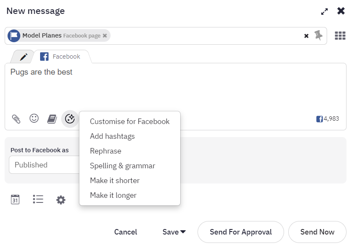Open the scheduling calendar icon
The width and height of the screenshot is (352, 248).
[x=15, y=199]
